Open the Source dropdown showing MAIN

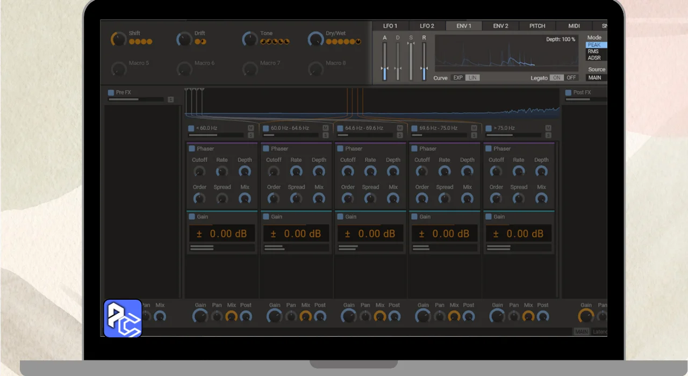pyautogui.click(x=596, y=78)
